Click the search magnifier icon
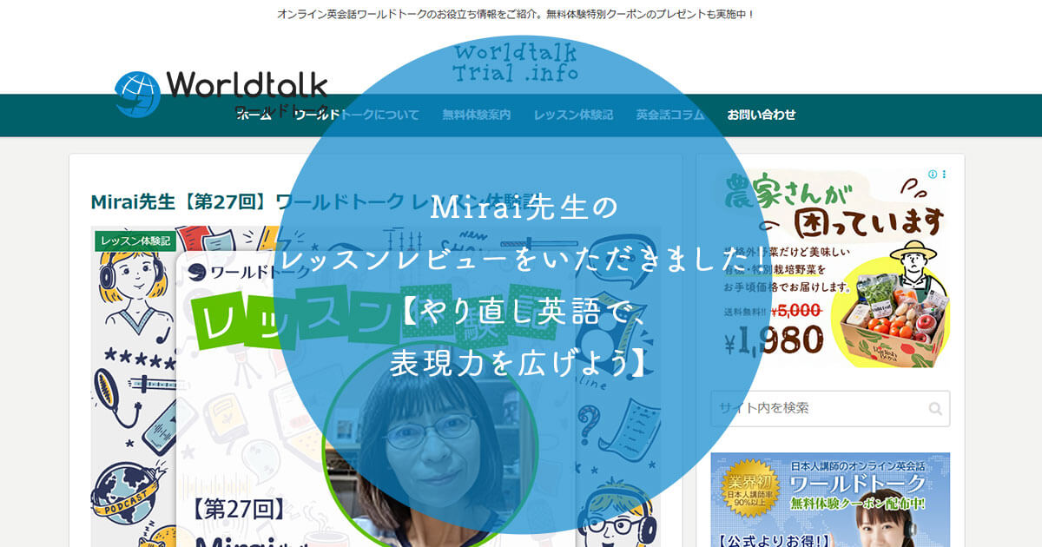The width and height of the screenshot is (1042, 547). coord(934,409)
